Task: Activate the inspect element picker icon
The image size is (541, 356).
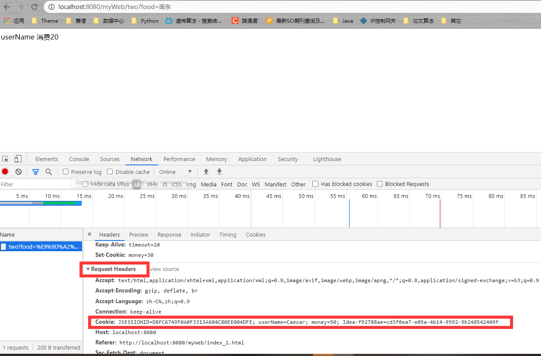Action: [x=6, y=158]
